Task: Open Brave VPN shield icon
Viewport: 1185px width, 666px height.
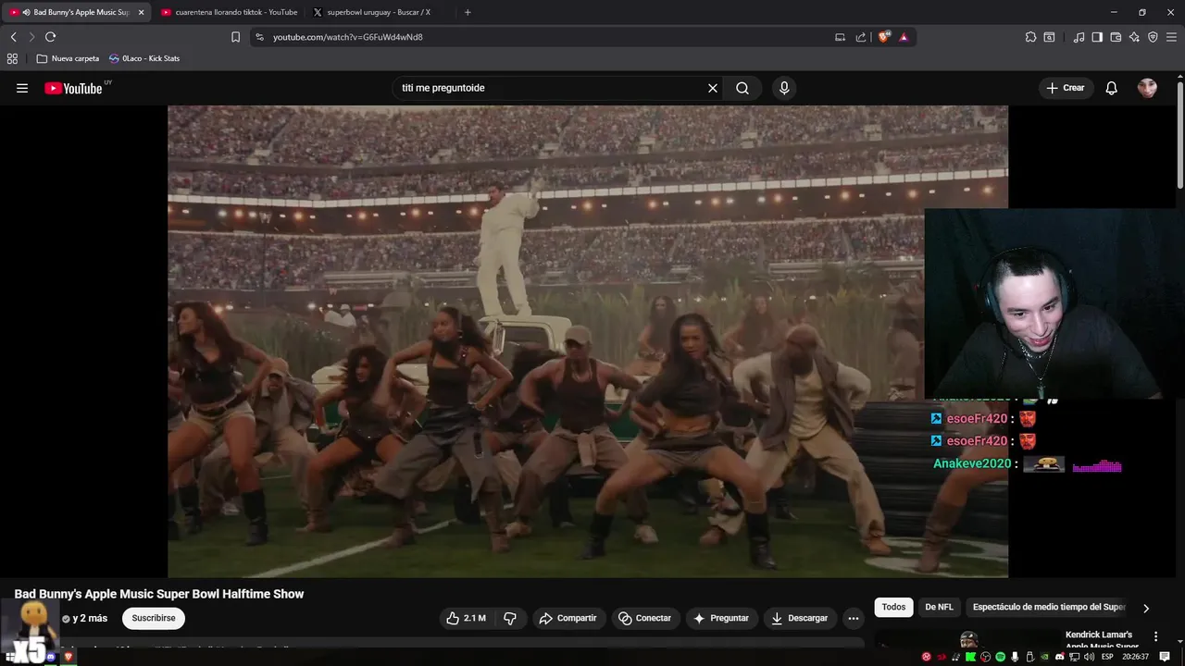Action: pyautogui.click(x=1153, y=37)
